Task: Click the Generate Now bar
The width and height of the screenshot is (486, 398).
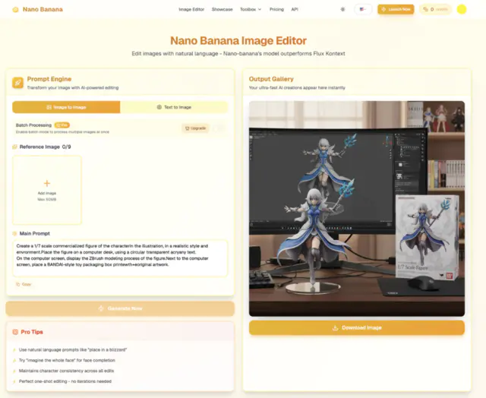Action: click(120, 308)
